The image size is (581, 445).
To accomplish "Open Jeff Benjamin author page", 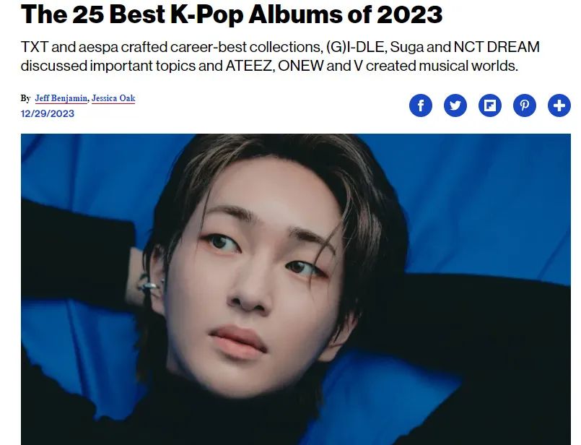I will pos(61,98).
